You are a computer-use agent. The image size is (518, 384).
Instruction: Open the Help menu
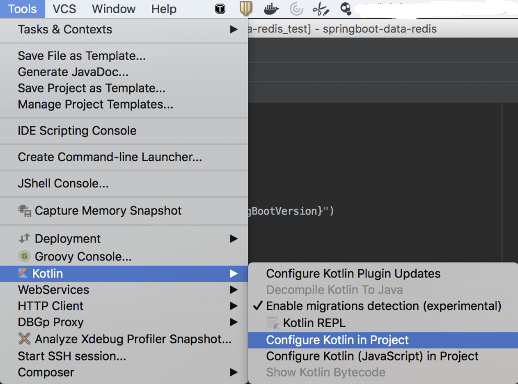pos(164,9)
